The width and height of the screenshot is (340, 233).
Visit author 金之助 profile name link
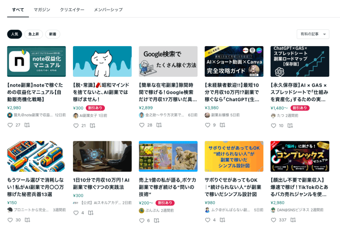[165, 115]
